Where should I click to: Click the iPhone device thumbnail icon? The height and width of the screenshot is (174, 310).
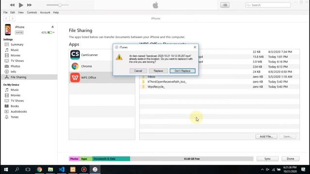[8, 29]
